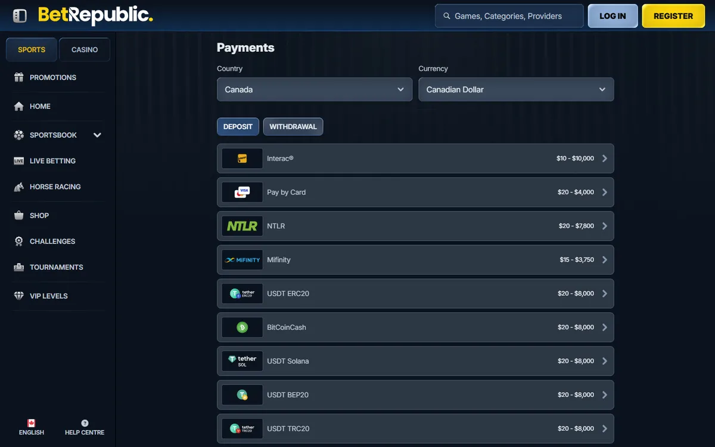Click the Mifinity logo
The width and height of the screenshot is (715, 447).
(x=243, y=260)
